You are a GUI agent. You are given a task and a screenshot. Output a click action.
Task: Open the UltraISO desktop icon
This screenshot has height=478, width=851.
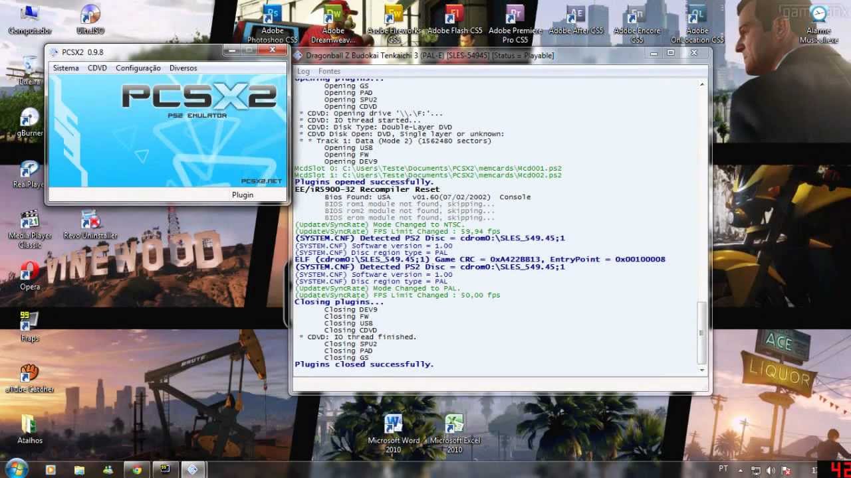[90, 20]
